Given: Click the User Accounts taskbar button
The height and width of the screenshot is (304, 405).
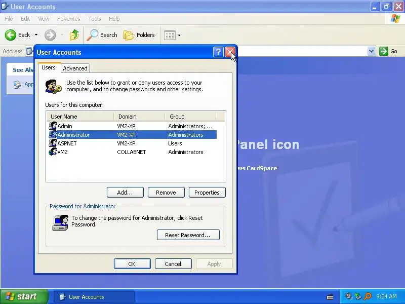Looking at the screenshot, I should 94,297.
